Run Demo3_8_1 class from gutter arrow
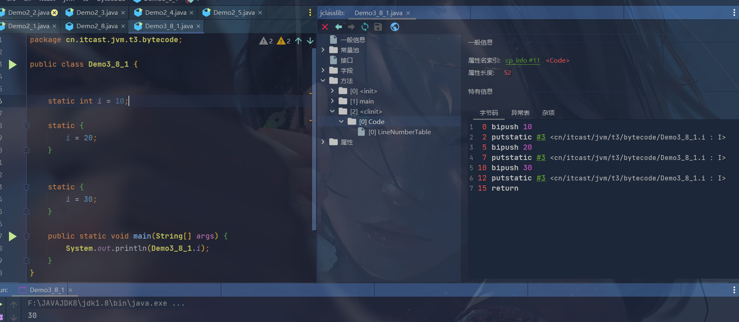The image size is (739, 322). pos(13,64)
